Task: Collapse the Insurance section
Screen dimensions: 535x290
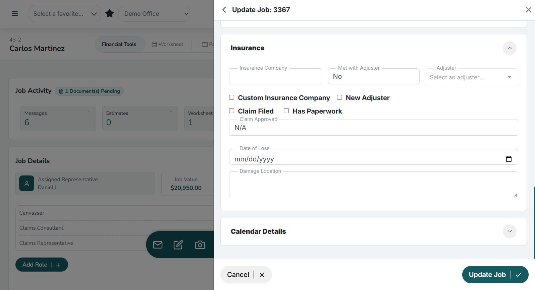Action: 510,48
